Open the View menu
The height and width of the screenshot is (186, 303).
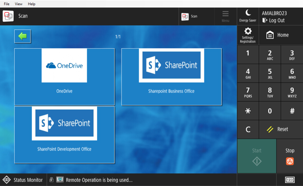[x=19, y=4]
